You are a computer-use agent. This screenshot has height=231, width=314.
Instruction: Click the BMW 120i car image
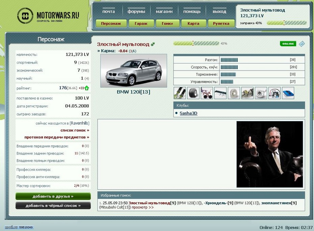click(x=134, y=71)
